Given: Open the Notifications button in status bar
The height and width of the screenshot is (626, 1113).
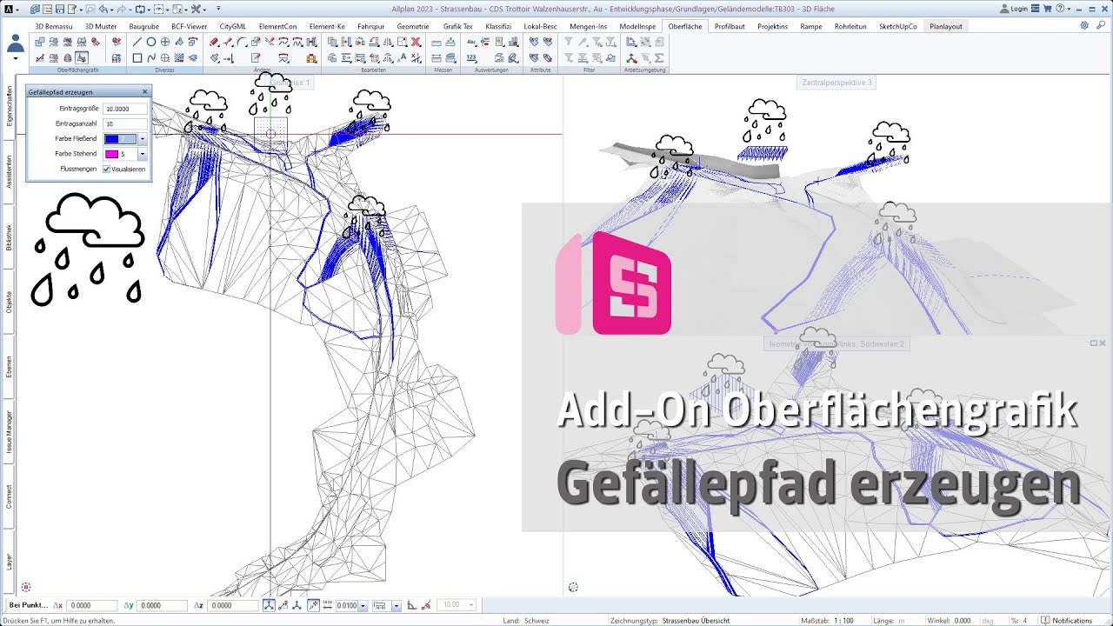Looking at the screenshot, I should (1066, 621).
